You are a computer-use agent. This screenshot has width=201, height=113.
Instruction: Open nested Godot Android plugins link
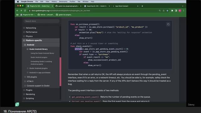pos(39,57)
